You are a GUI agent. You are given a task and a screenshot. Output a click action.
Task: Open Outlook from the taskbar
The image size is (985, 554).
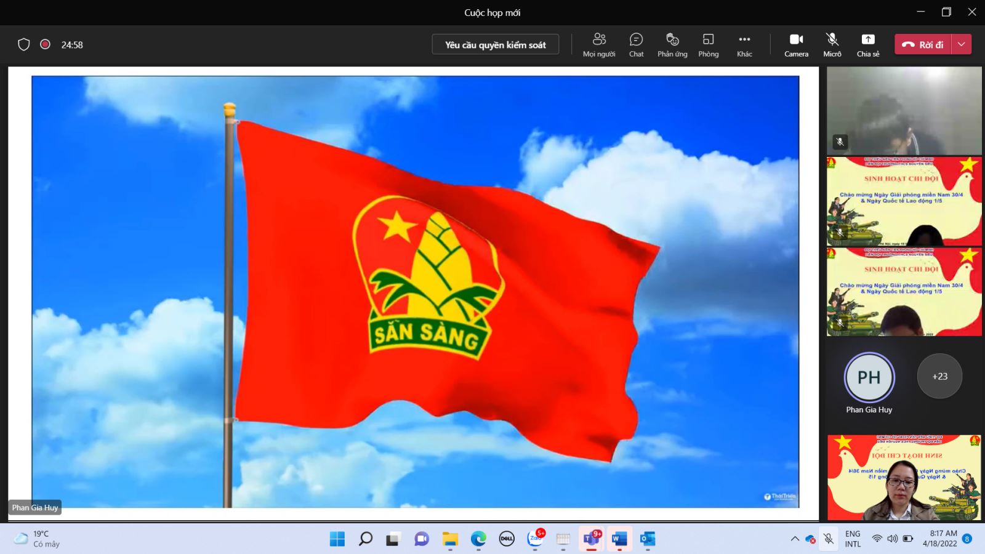(648, 539)
